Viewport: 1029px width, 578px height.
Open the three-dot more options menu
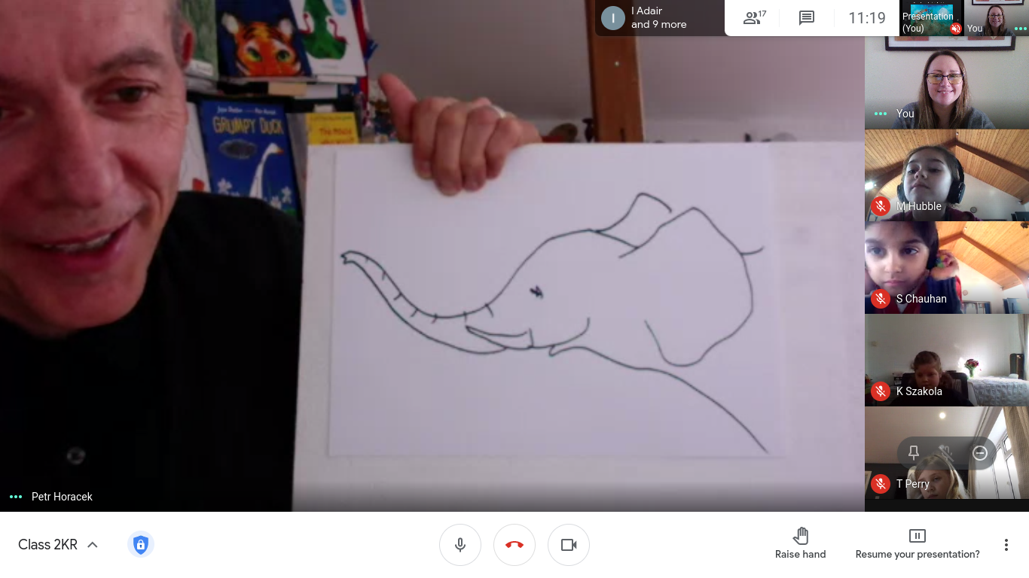tap(1006, 545)
